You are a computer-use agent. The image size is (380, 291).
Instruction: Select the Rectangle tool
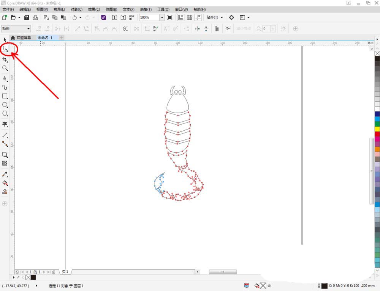click(5, 96)
